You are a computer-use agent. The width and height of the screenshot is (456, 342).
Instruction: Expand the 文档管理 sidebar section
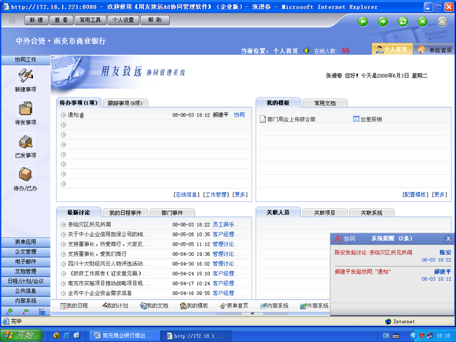pyautogui.click(x=26, y=272)
